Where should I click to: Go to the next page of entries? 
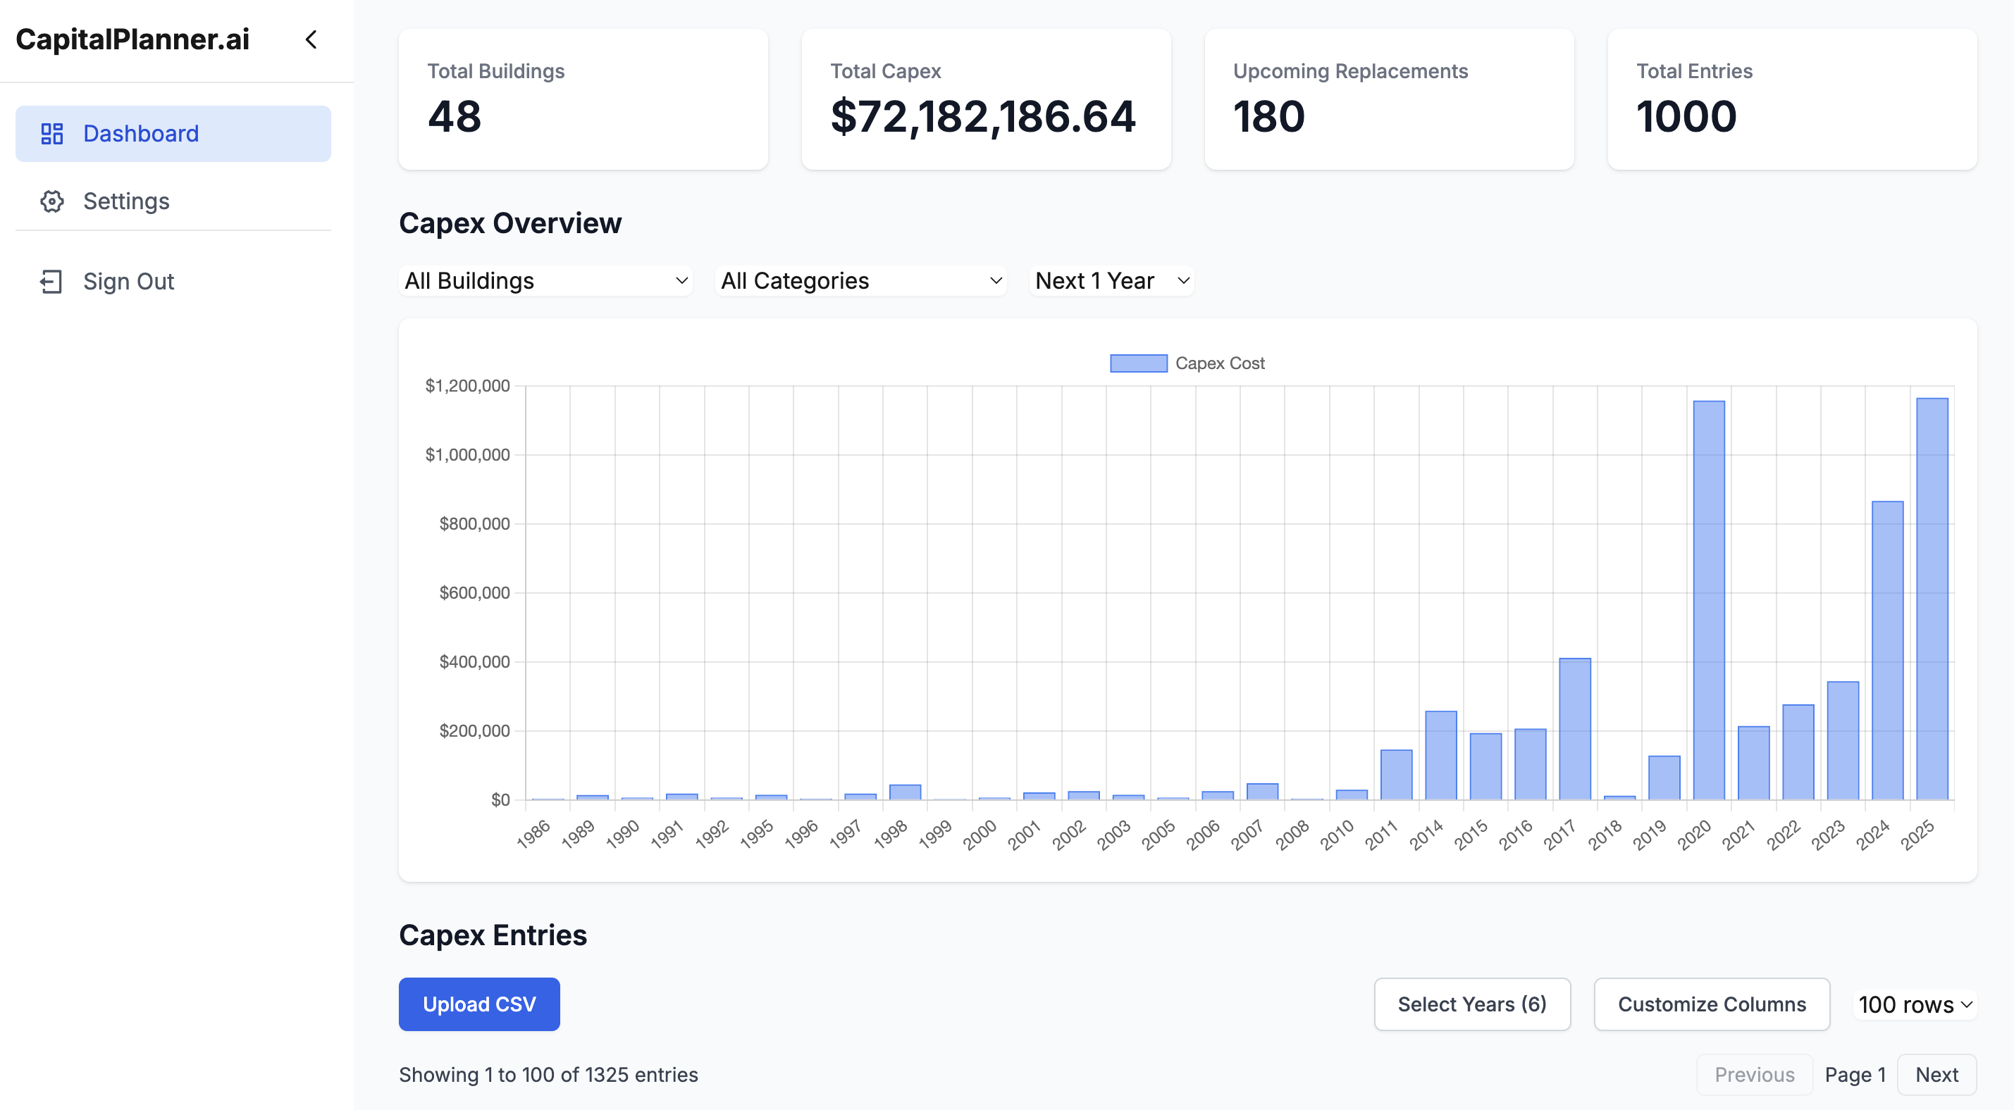pyautogui.click(x=1936, y=1074)
